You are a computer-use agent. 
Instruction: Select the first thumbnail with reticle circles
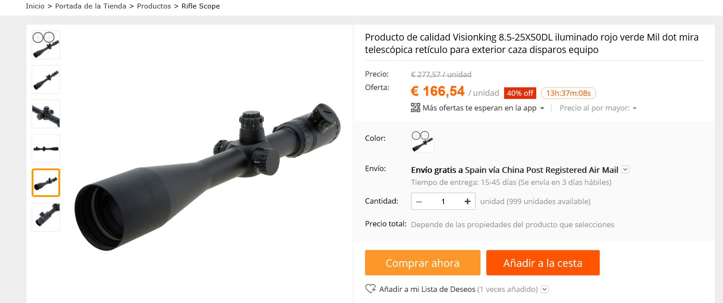click(46, 45)
